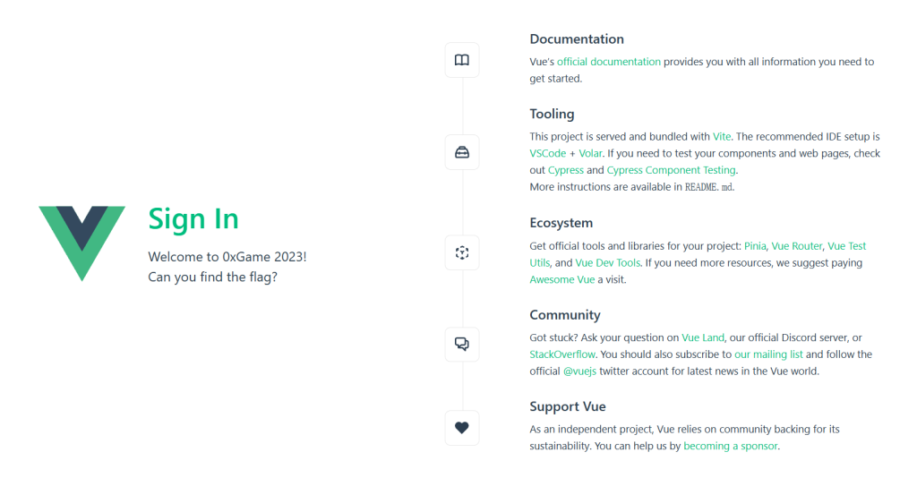Visit the Cypress Component Testing link

pyautogui.click(x=671, y=170)
